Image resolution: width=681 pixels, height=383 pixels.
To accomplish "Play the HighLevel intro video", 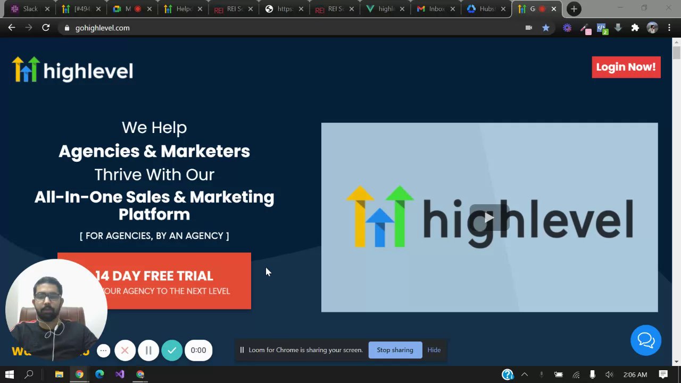I will click(x=489, y=217).
